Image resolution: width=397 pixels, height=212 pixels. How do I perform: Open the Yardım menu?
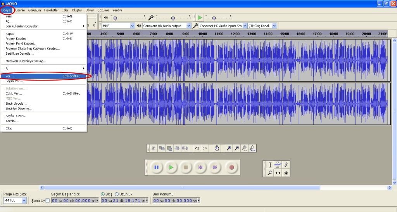point(117,10)
